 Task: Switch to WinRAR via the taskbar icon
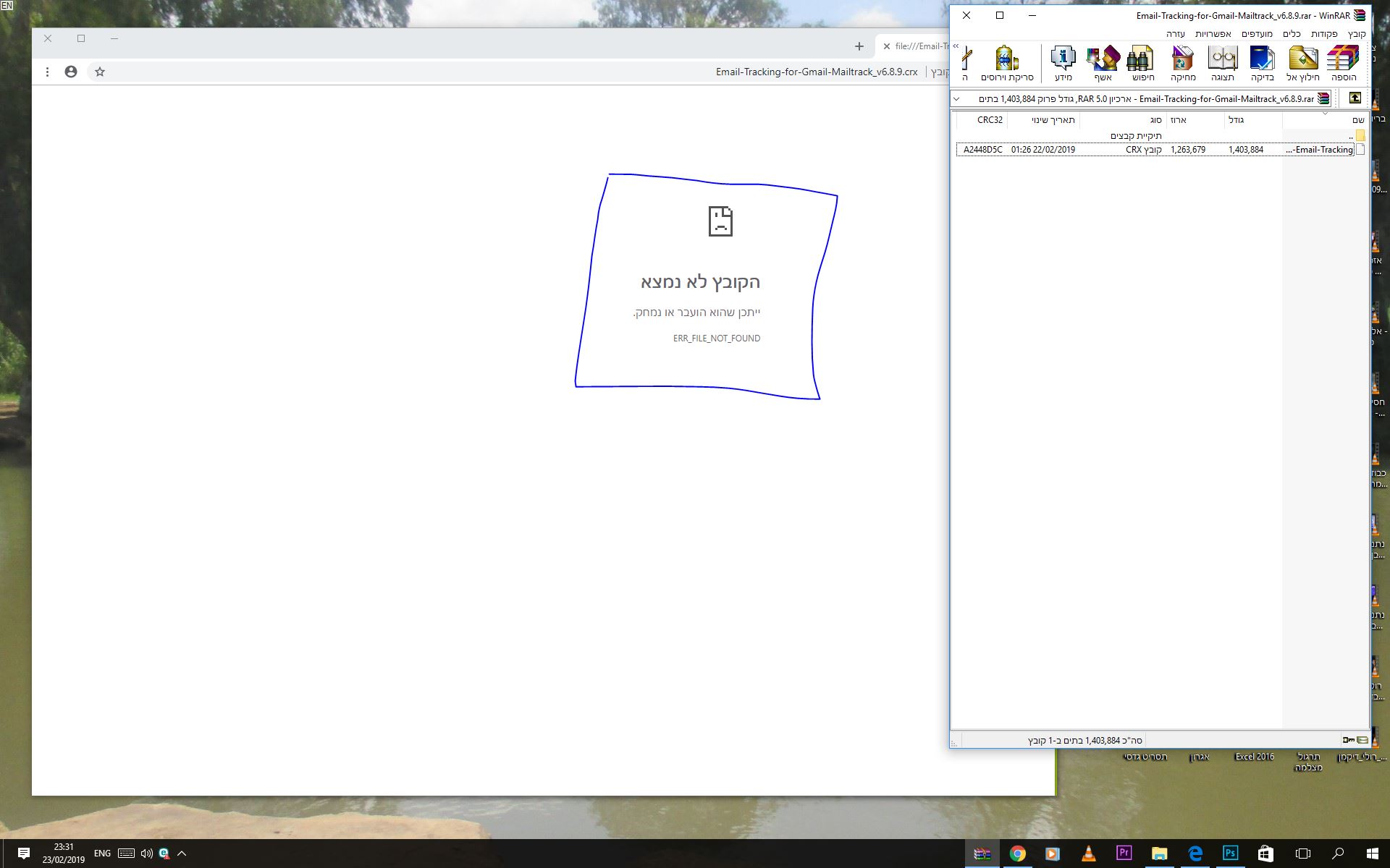pyautogui.click(x=982, y=854)
